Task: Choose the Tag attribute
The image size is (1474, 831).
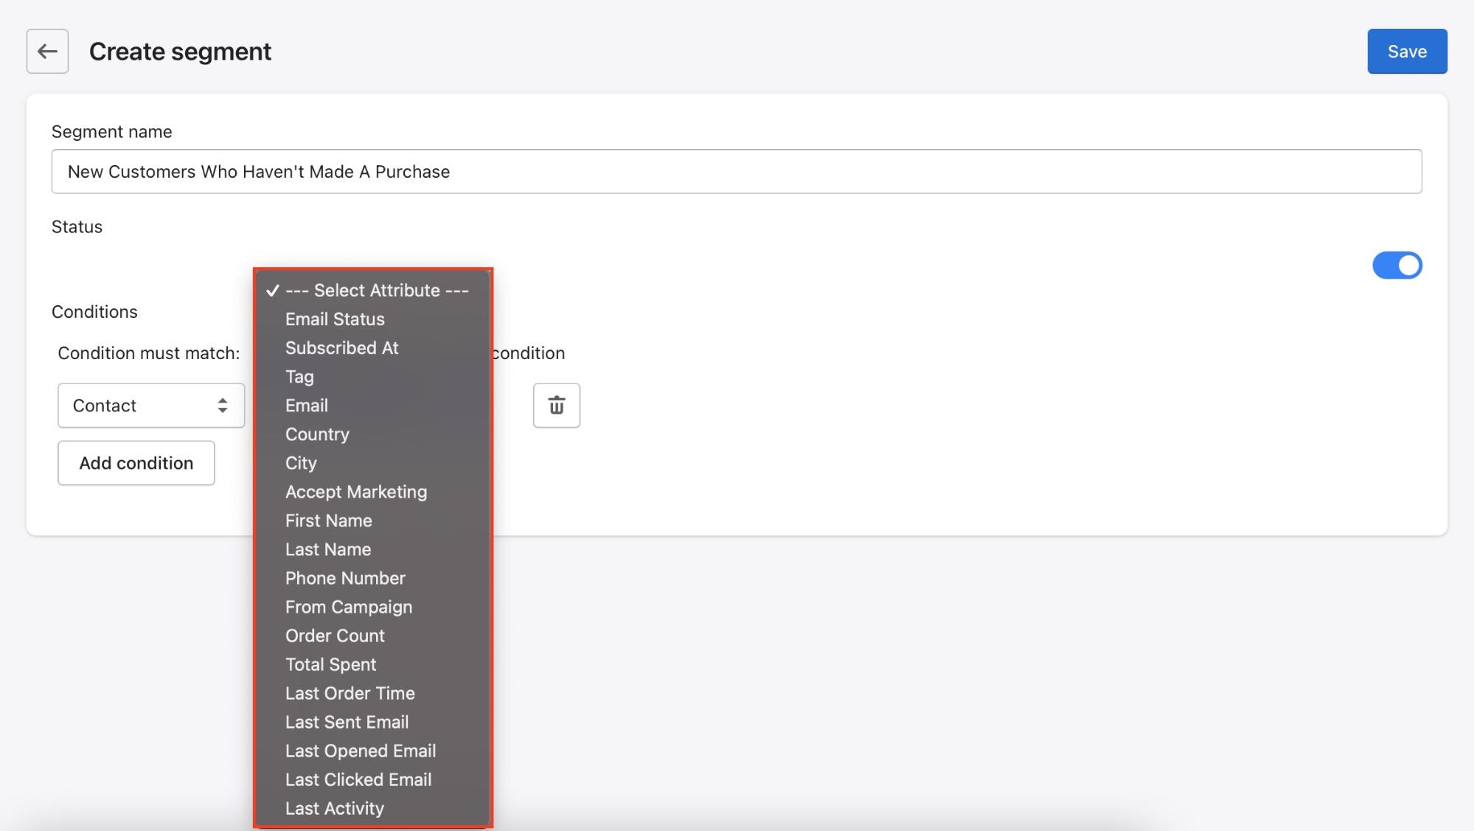Action: [x=372, y=376]
